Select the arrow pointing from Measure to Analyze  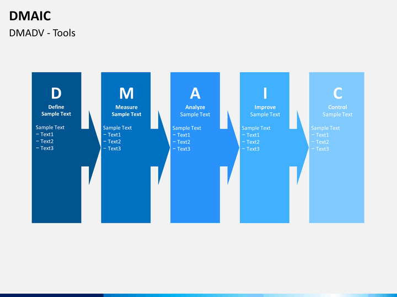click(x=160, y=147)
